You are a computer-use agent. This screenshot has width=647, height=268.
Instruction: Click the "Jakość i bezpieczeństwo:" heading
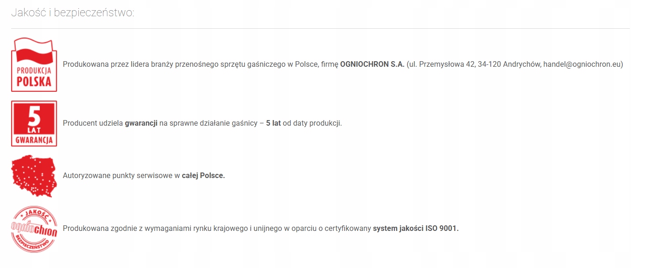coord(72,13)
